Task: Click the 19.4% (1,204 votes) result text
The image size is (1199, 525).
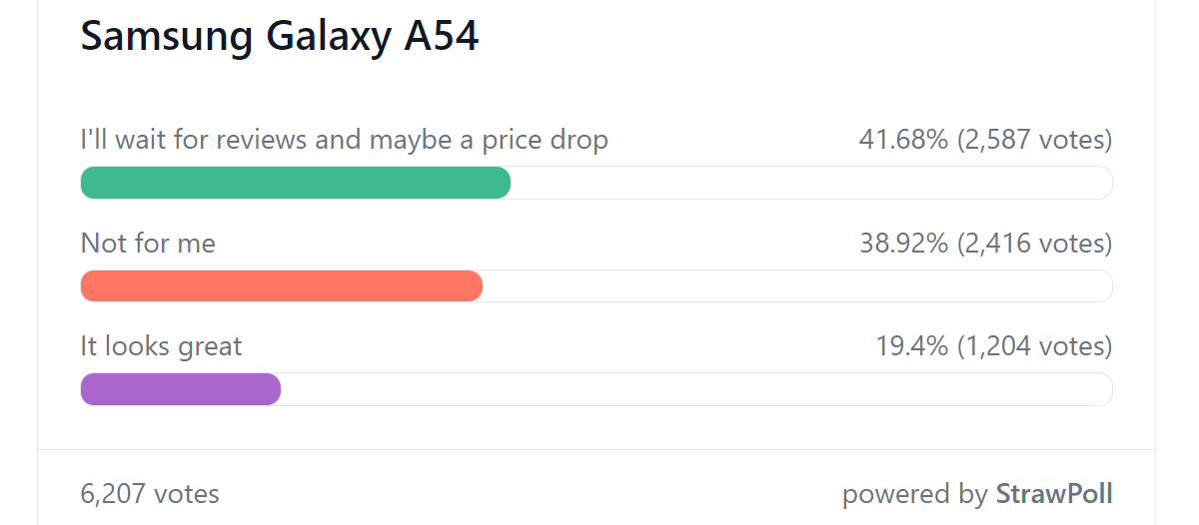Action: [994, 346]
